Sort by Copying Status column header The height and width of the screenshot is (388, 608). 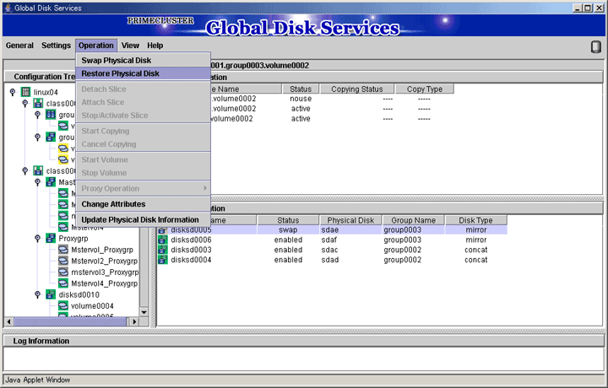coord(357,89)
